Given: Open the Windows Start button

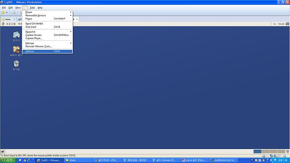Looking at the screenshot, I should pyautogui.click(x=8, y=160).
